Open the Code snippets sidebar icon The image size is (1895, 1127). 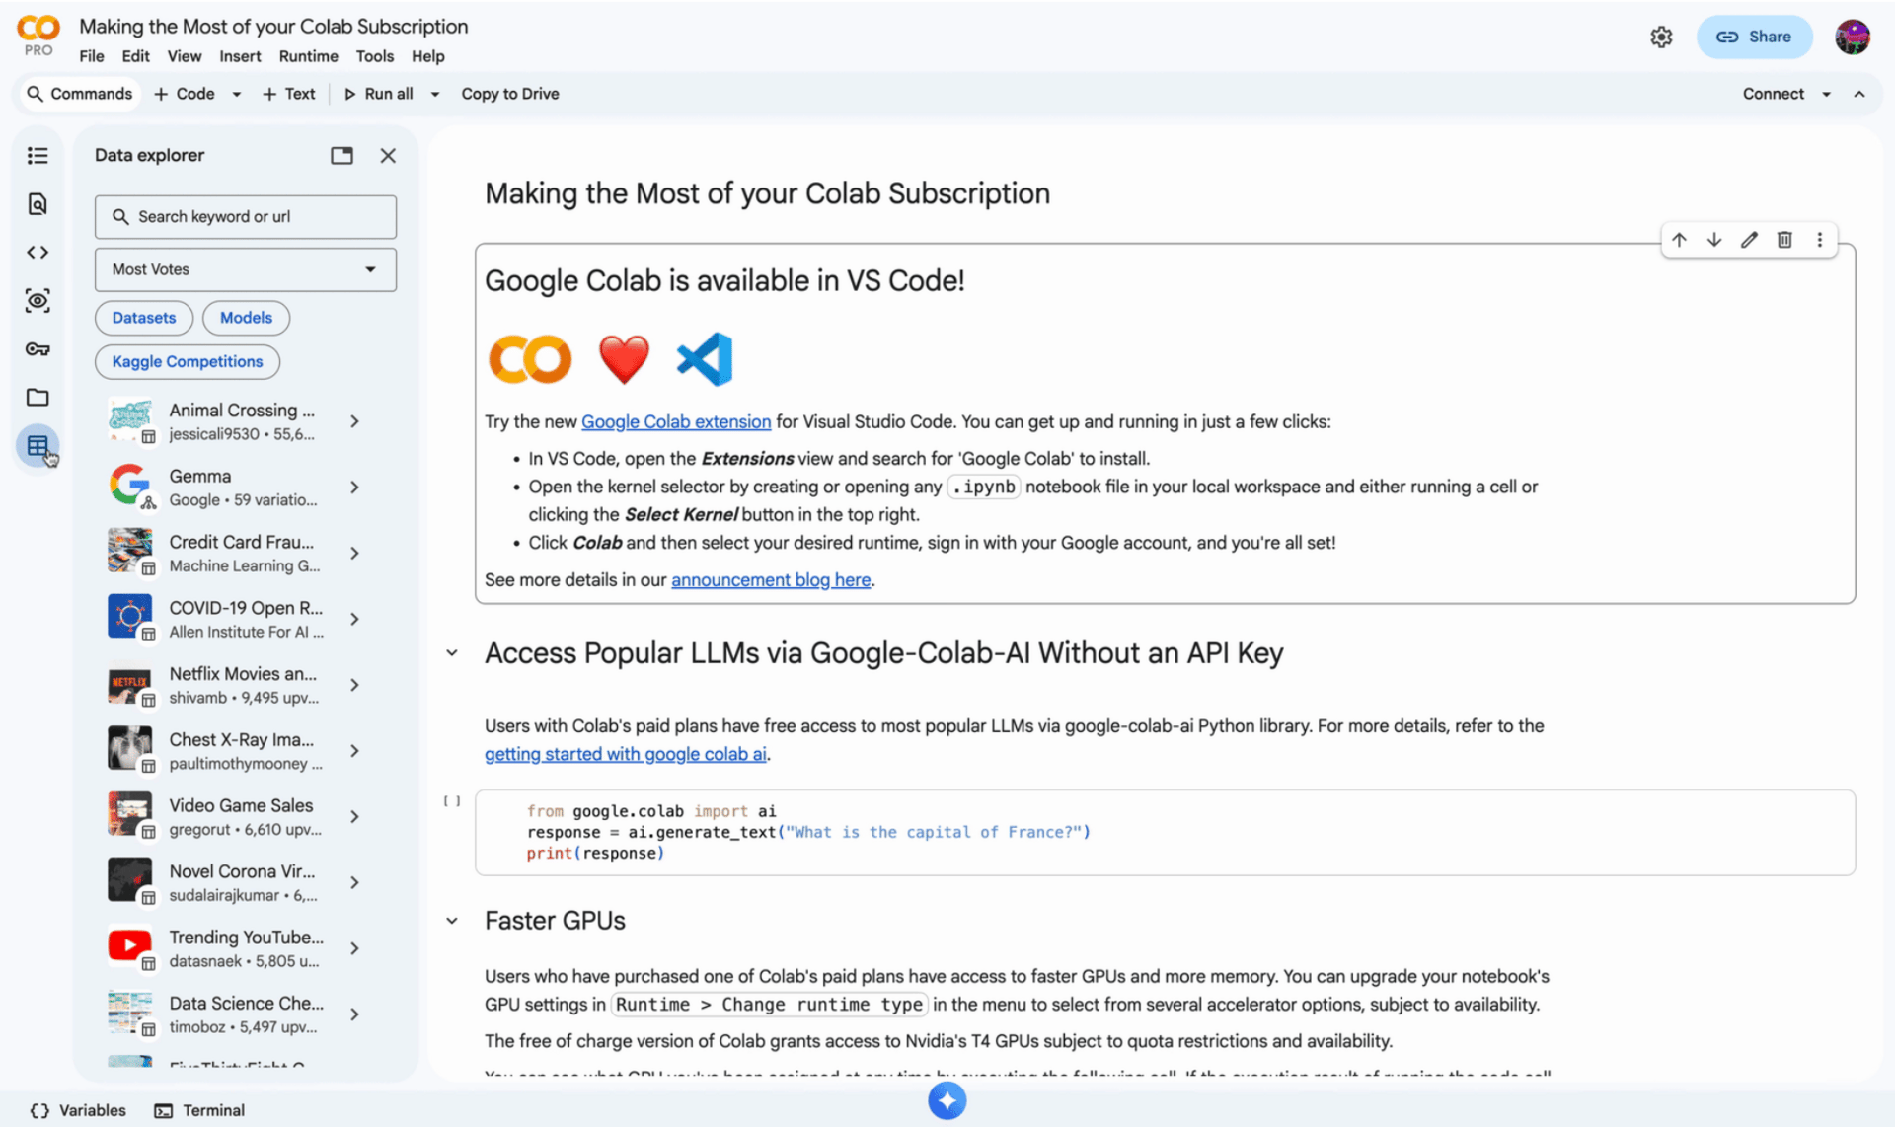click(38, 253)
